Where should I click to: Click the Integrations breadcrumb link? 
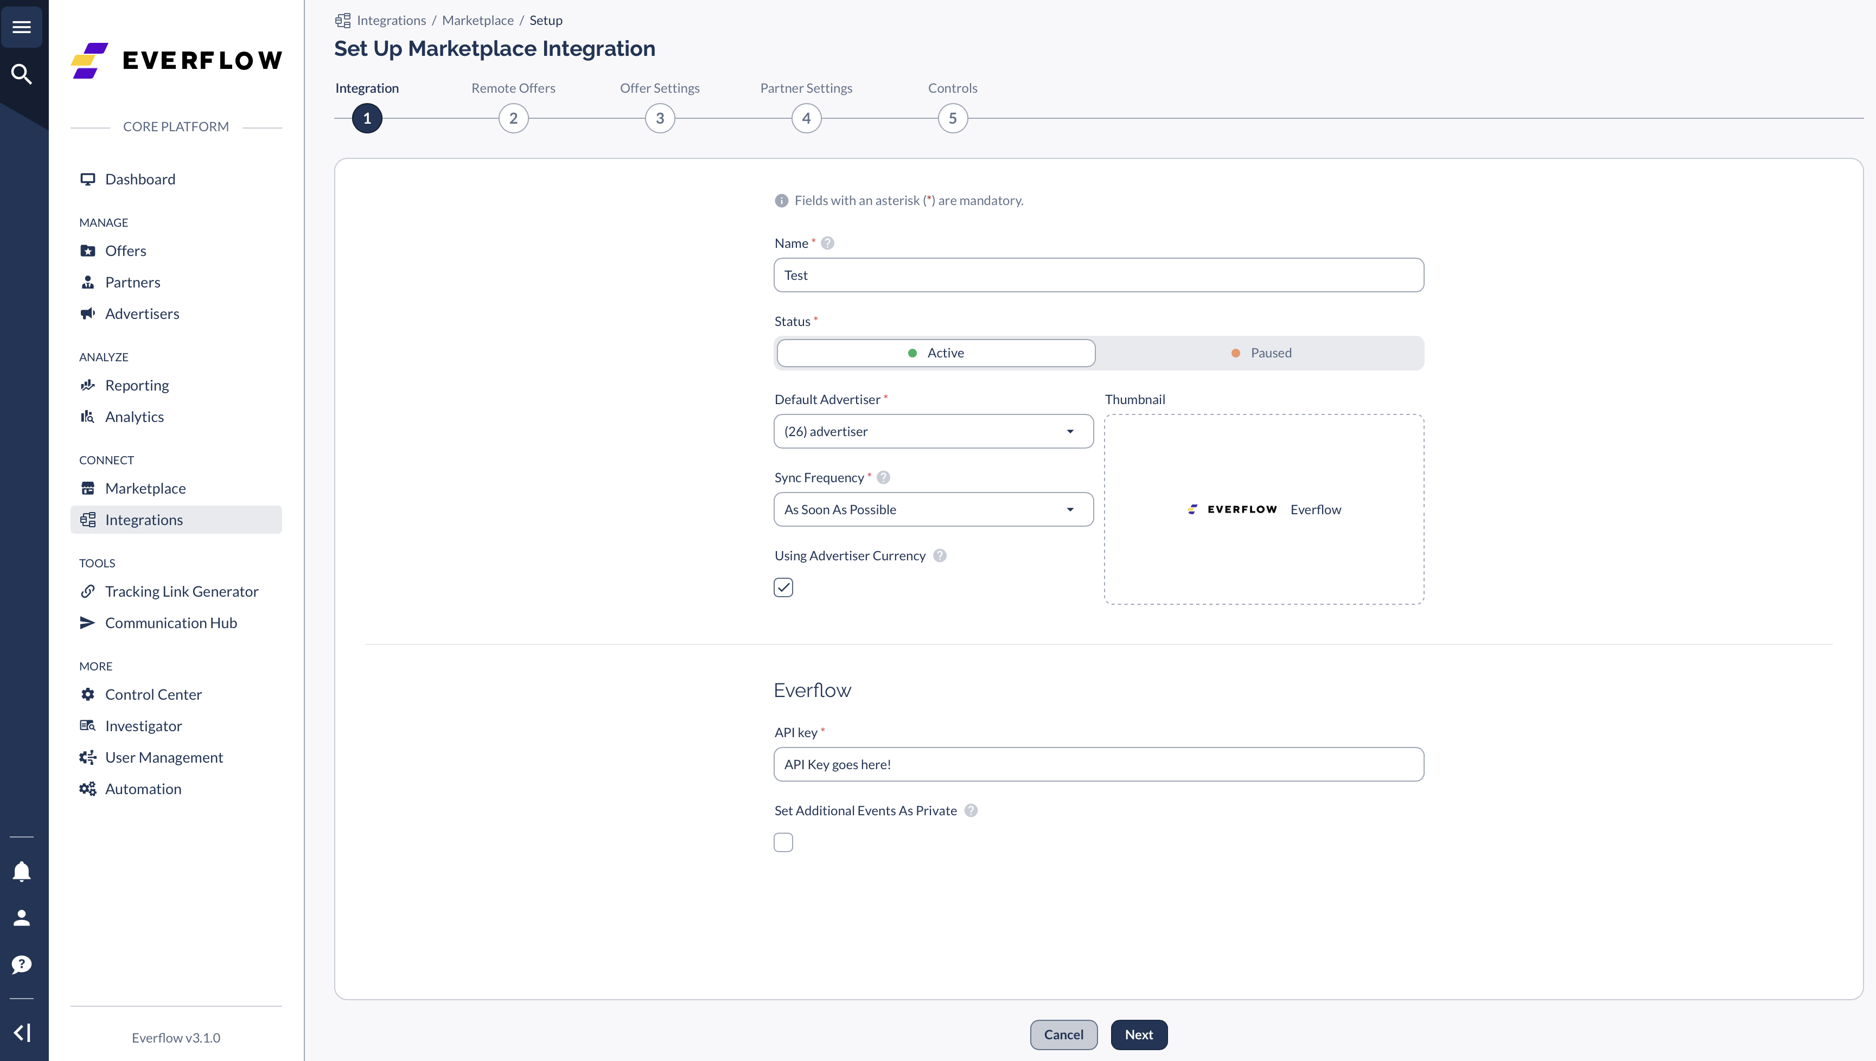click(391, 21)
